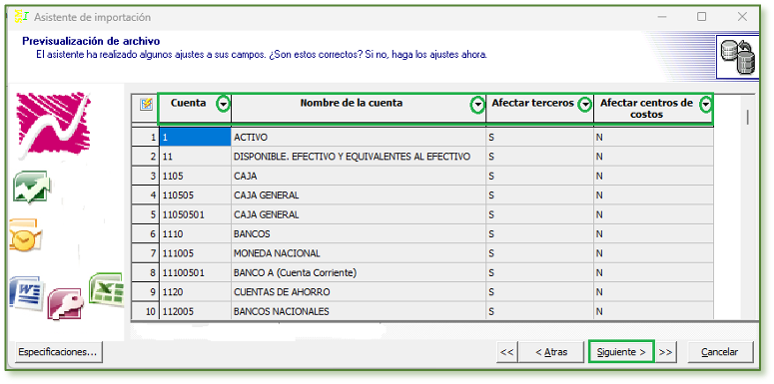This screenshot has height=384, width=774.
Task: Click the Word document icon in sidebar
Action: click(x=27, y=293)
